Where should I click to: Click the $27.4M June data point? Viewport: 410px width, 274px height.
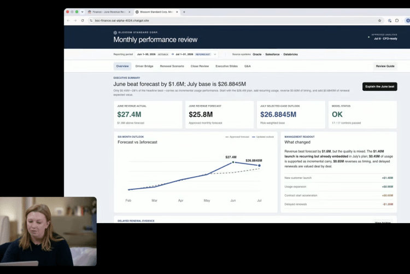[x=233, y=162]
